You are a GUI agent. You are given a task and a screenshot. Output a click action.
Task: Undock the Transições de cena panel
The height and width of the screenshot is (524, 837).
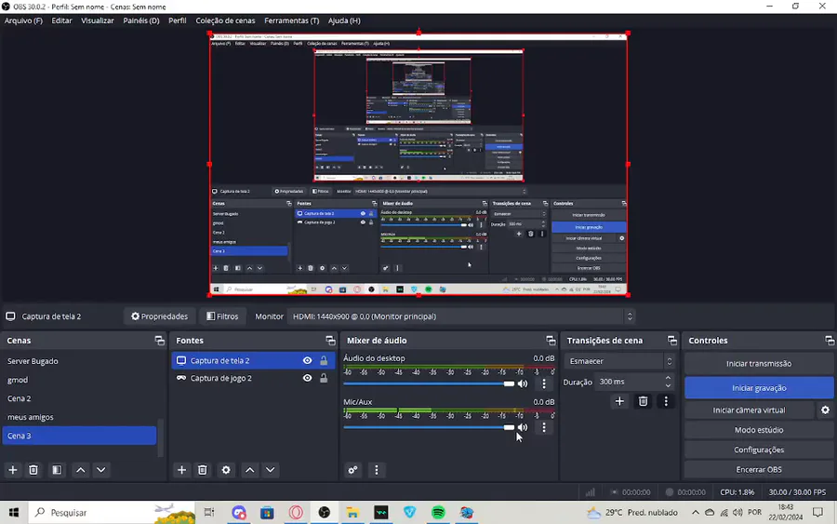pyautogui.click(x=672, y=341)
